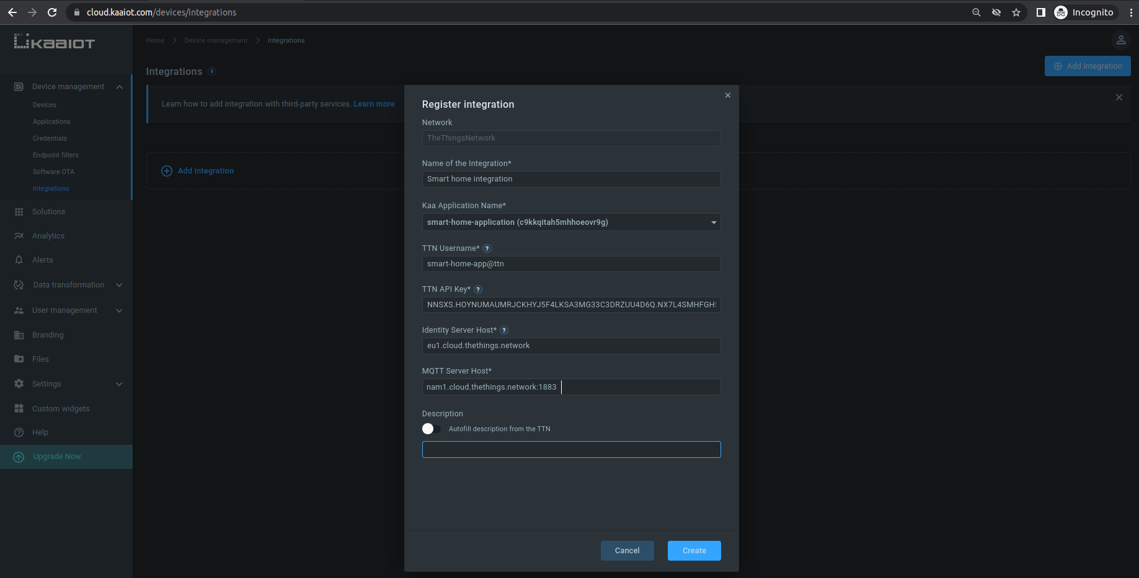Click the Help question mark icon
The width and height of the screenshot is (1139, 578).
[19, 432]
